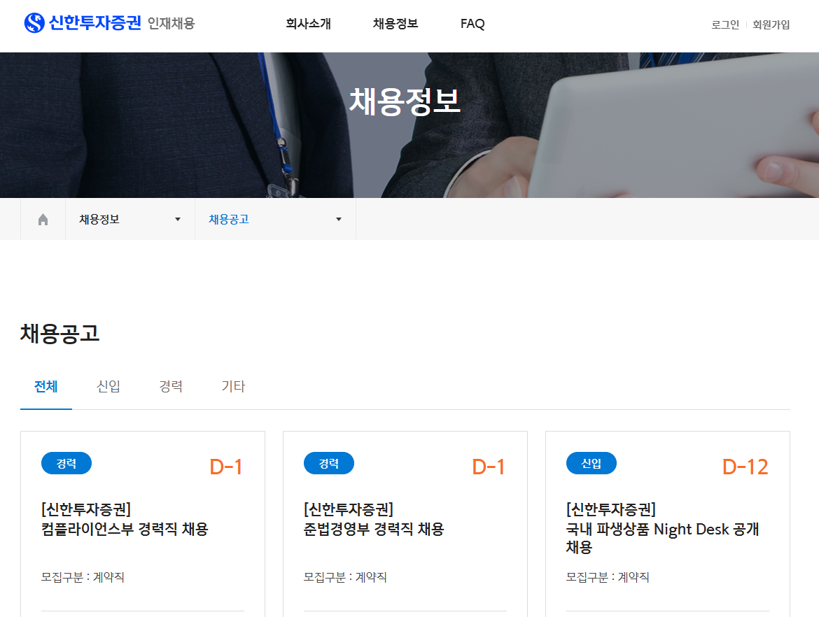Click the 신입 badge on Night Desk card
Screen dimensions: 819x617
point(591,463)
